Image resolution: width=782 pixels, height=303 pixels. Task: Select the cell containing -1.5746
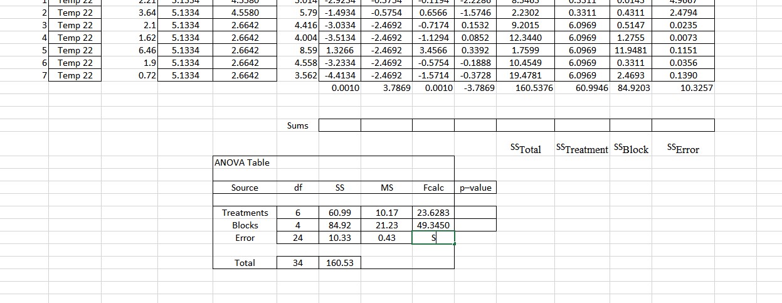475,13
